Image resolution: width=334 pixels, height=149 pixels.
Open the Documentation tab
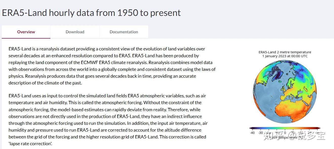[x=124, y=32]
